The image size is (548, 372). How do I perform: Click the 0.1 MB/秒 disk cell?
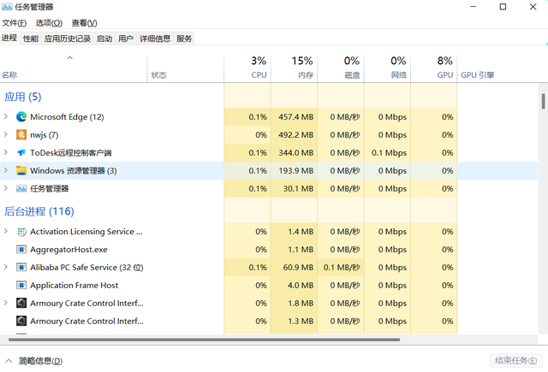pos(342,268)
